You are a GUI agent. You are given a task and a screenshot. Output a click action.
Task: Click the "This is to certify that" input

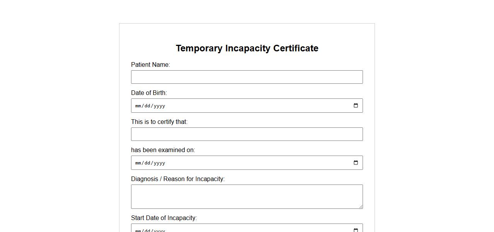(247, 134)
